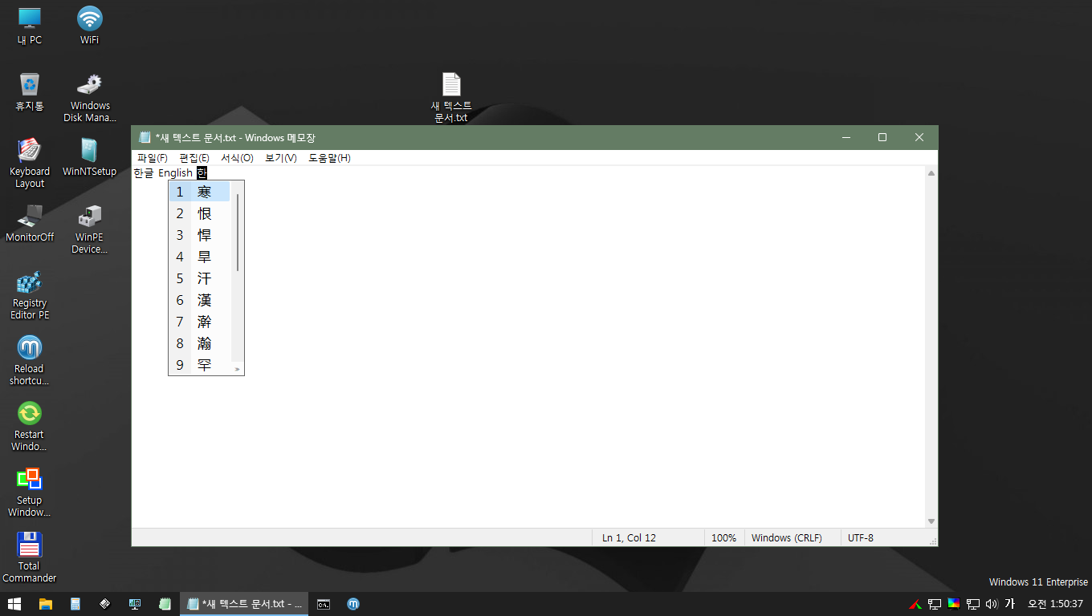Select the Windows Disk Management shortcut

pyautogui.click(x=90, y=98)
